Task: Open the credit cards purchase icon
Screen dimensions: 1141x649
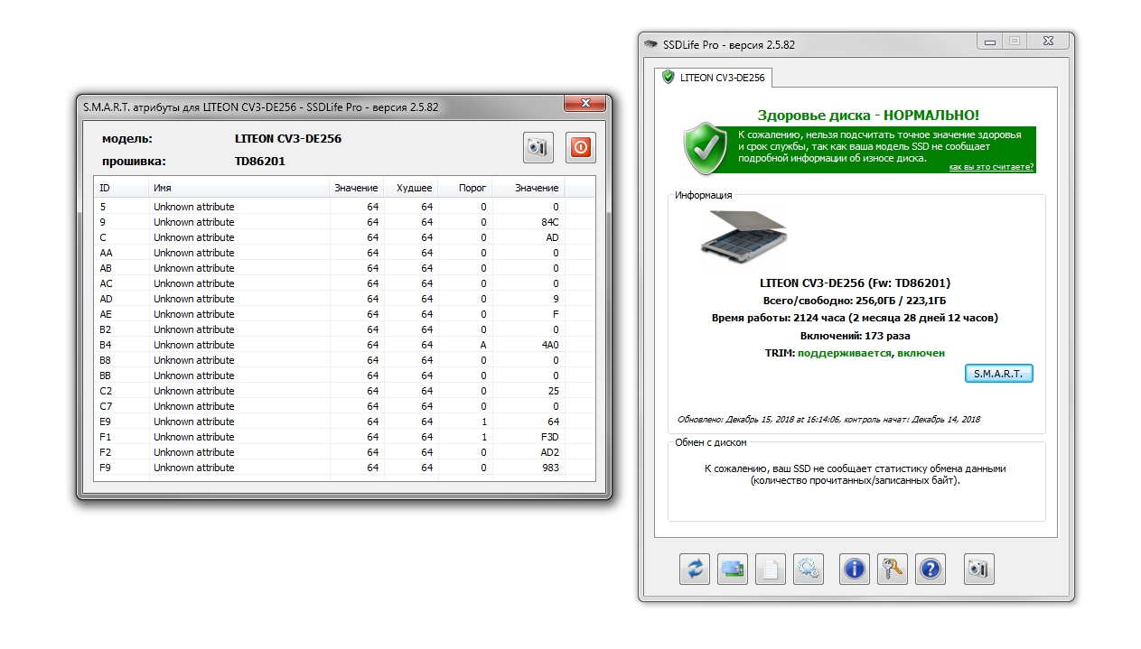Action: pos(733,569)
